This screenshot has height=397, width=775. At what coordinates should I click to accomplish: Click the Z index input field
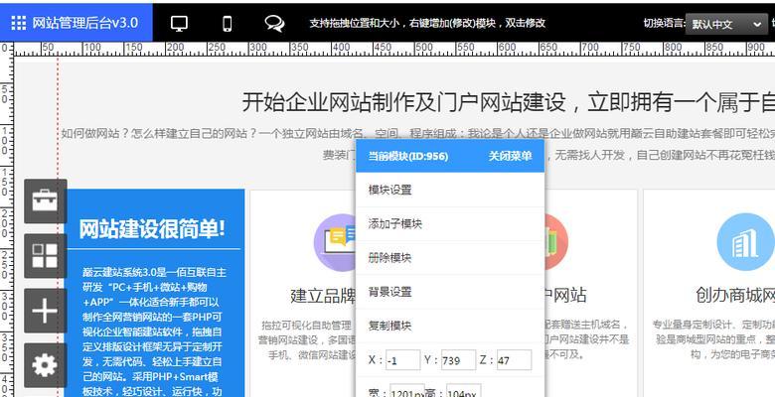pyautogui.click(x=514, y=360)
